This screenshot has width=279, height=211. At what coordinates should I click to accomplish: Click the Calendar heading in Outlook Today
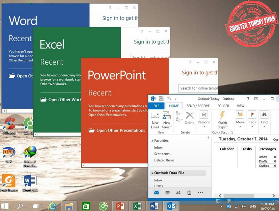click(x=227, y=149)
